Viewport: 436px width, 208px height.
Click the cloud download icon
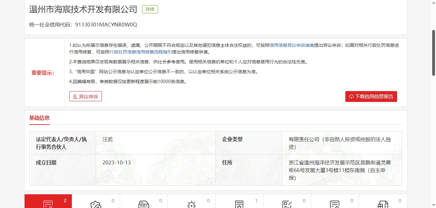[x=351, y=97]
